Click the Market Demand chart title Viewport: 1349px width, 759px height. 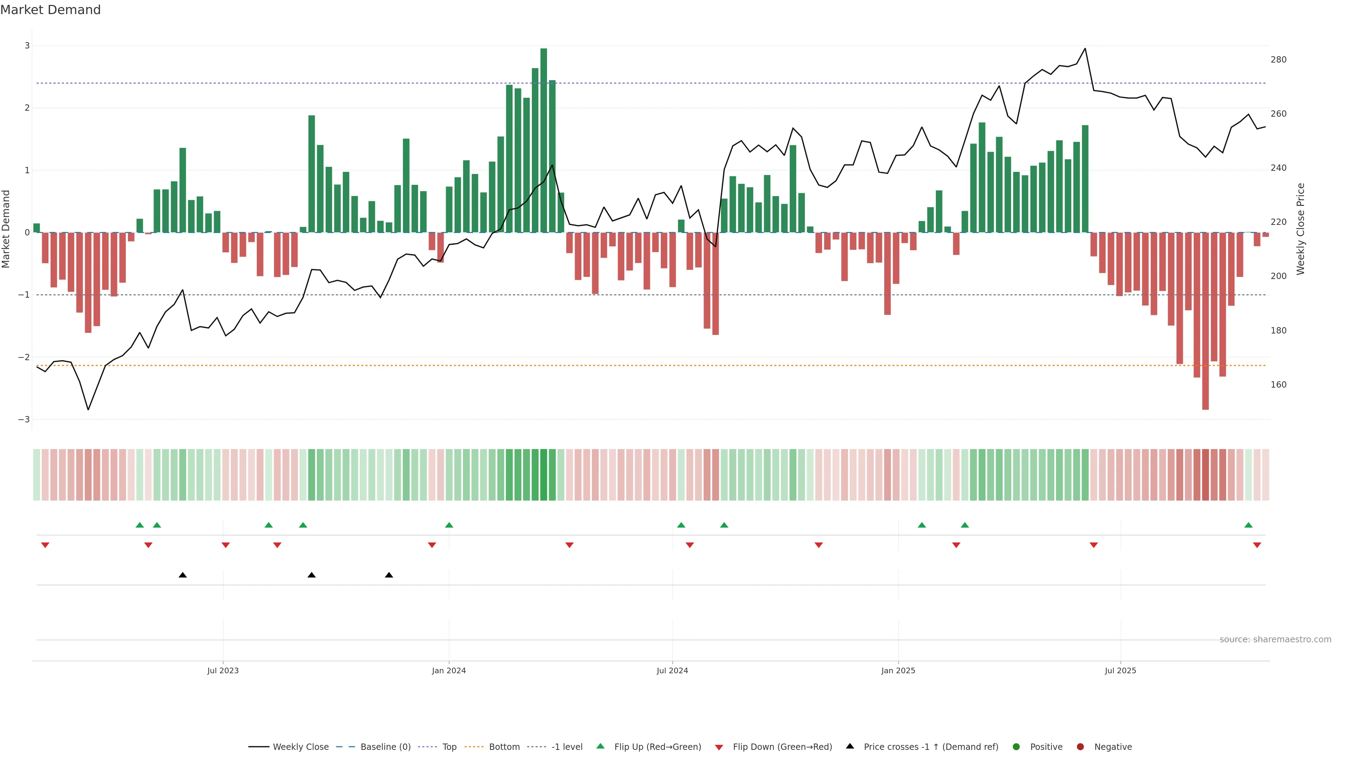[x=50, y=10]
